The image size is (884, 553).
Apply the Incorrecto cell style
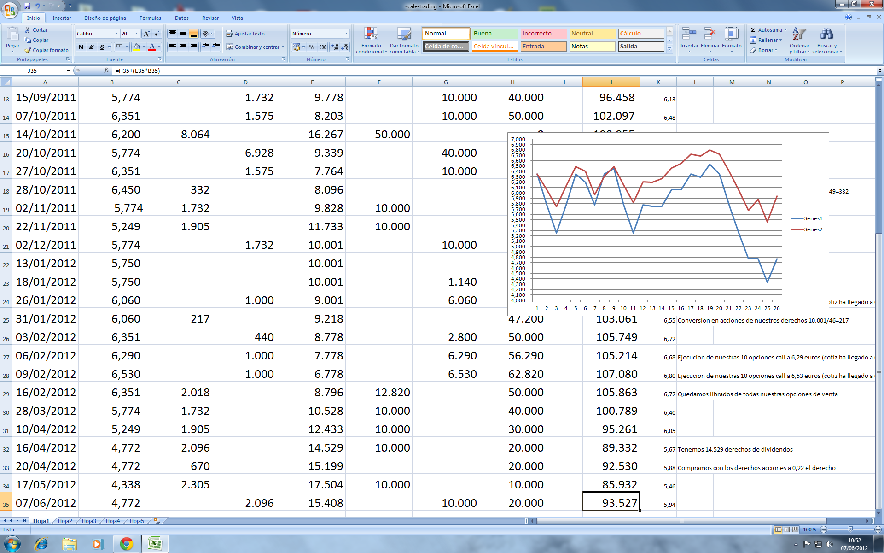coord(543,34)
